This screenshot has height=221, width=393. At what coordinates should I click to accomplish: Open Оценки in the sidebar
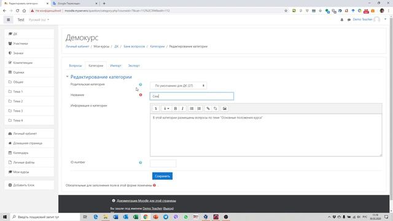pos(29,72)
